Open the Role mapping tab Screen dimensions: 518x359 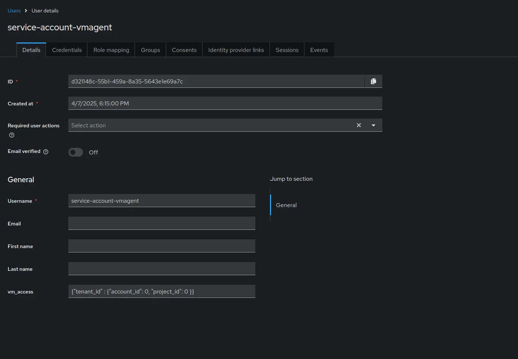point(111,50)
